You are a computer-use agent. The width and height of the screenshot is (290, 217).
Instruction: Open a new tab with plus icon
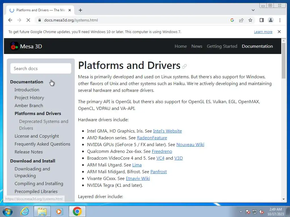pos(80,10)
